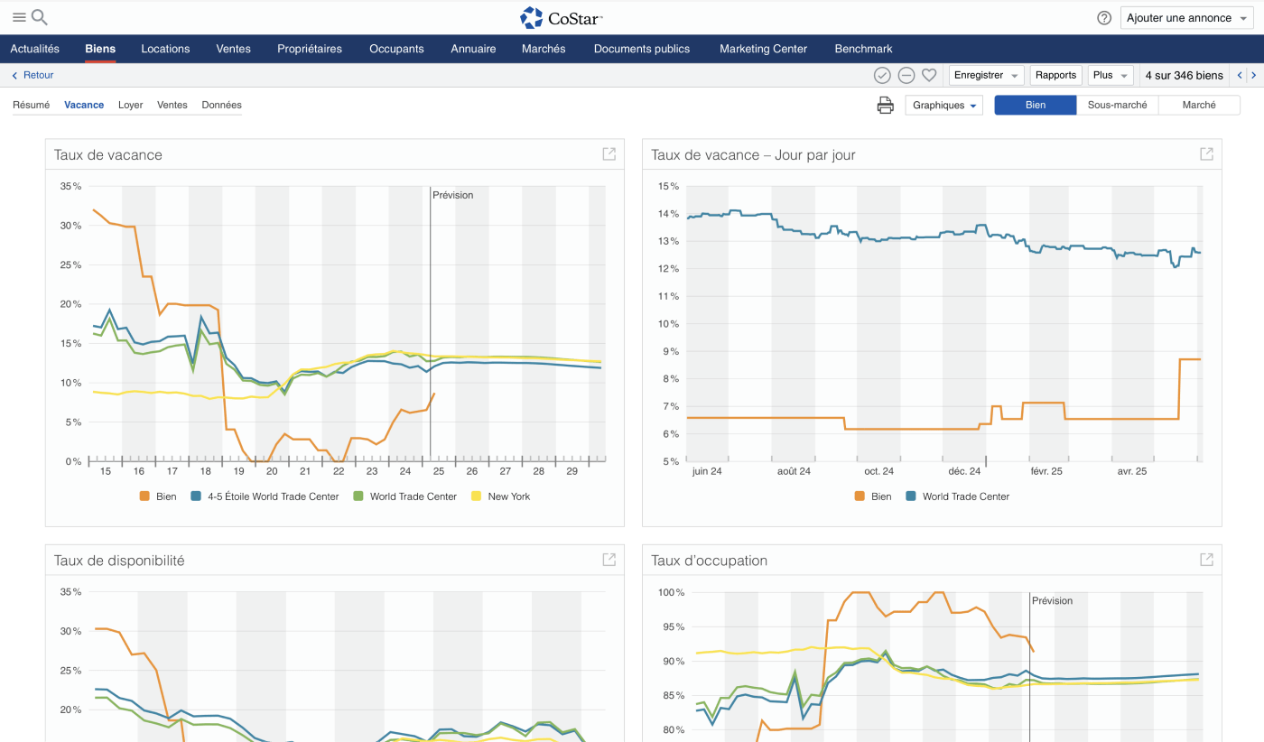The height and width of the screenshot is (742, 1264).
Task: Switch to the Loyer tab
Action: [131, 105]
